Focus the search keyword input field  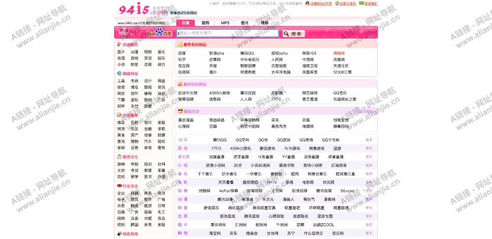(x=228, y=33)
